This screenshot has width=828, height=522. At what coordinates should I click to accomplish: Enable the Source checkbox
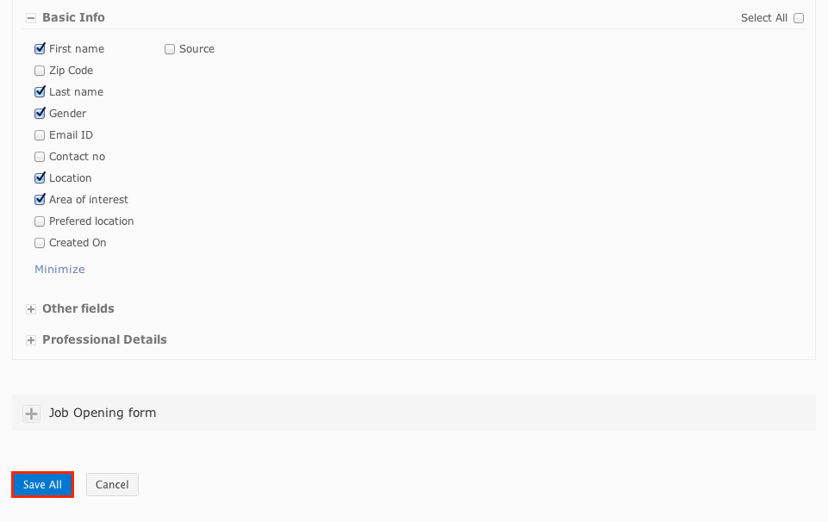(170, 49)
